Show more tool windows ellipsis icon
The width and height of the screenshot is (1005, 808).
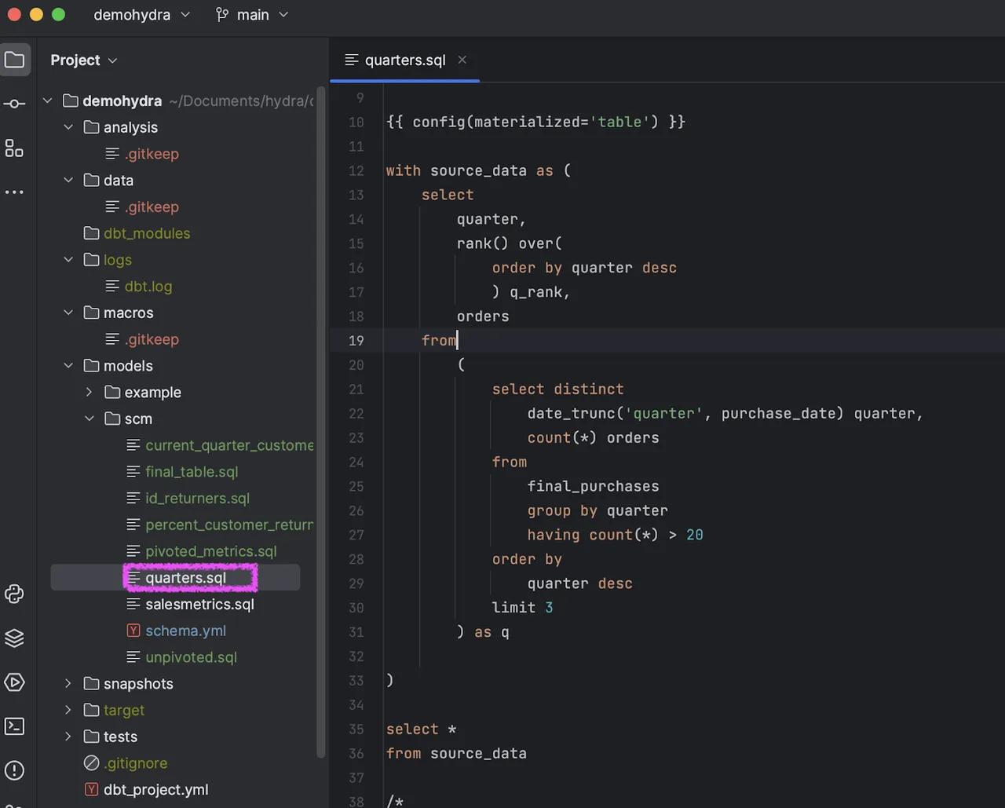[14, 192]
